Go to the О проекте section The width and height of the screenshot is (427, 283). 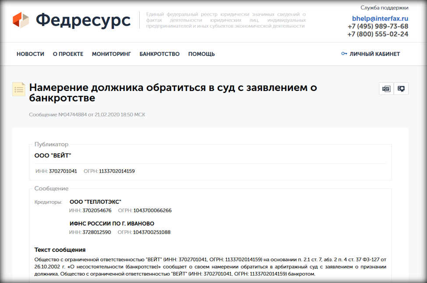68,54
